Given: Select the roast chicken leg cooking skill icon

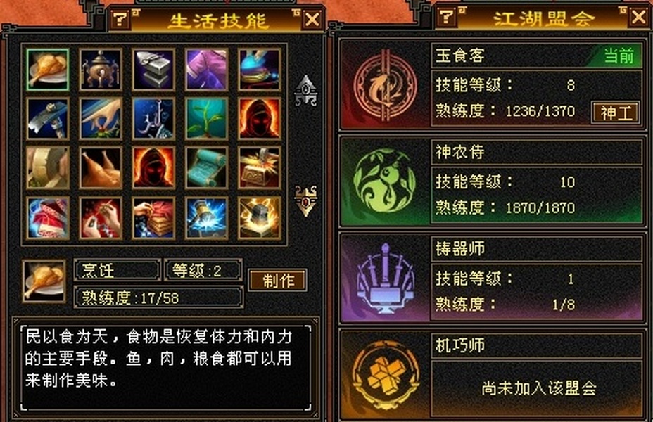Looking at the screenshot, I should tap(47, 70).
